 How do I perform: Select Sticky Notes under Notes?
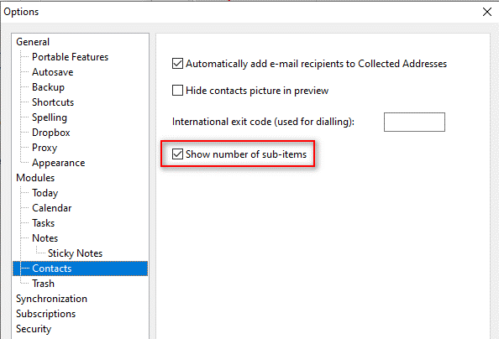[75, 253]
